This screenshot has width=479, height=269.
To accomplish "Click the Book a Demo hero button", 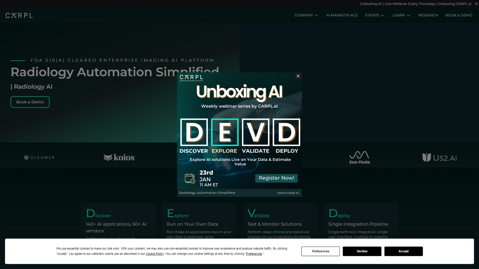I will (x=30, y=102).
